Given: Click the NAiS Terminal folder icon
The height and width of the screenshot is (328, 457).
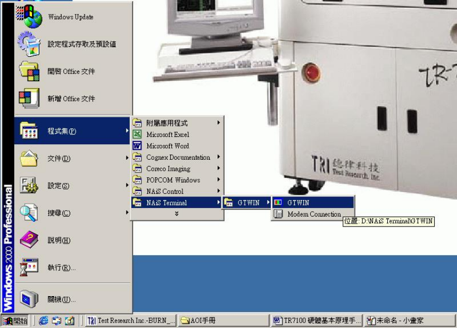Looking at the screenshot, I should click(137, 202).
